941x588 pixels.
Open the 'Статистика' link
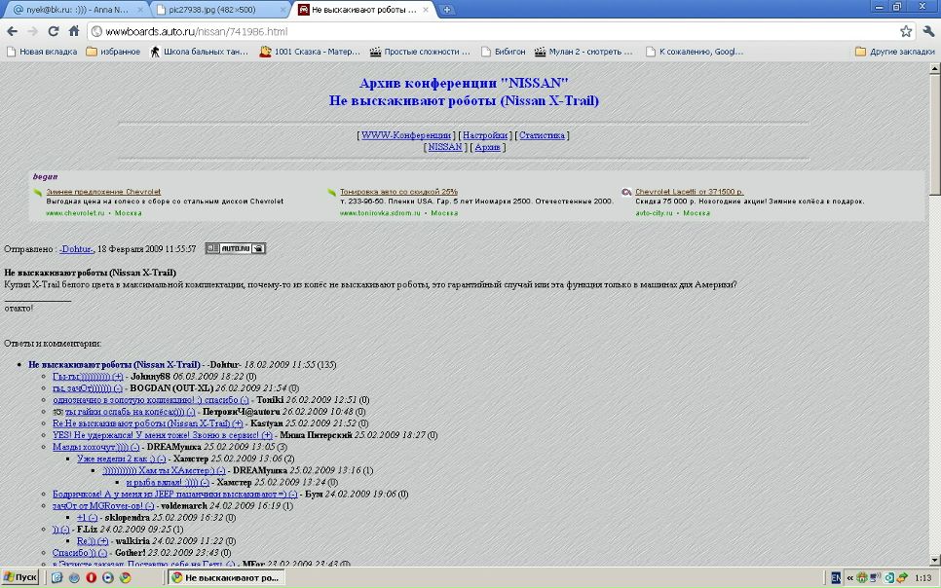[x=542, y=135]
